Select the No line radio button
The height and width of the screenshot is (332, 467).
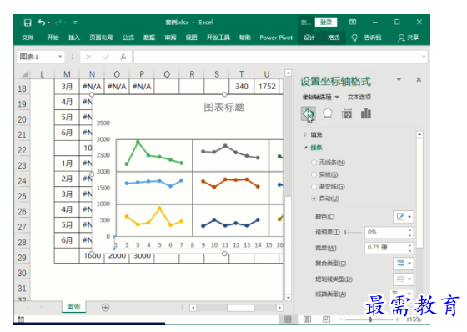pyautogui.click(x=314, y=163)
